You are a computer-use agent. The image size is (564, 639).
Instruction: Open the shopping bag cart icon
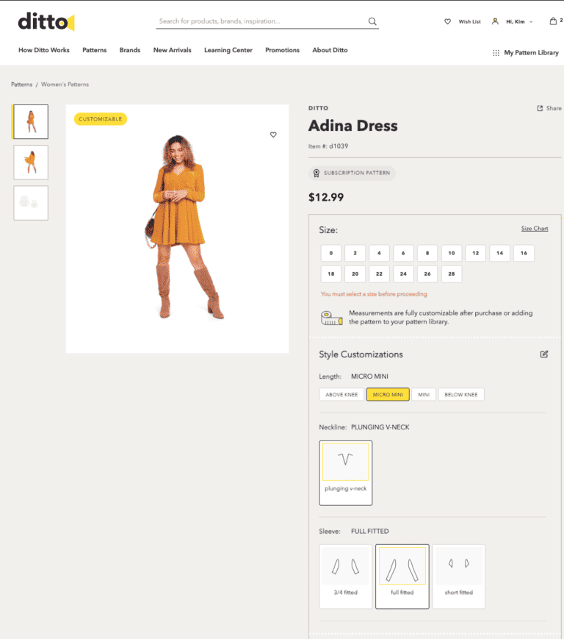(x=553, y=21)
